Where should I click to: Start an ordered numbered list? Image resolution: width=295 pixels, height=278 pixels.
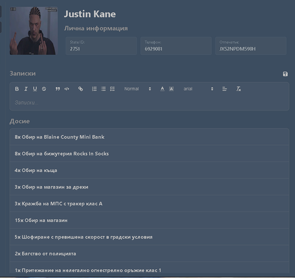point(94,89)
